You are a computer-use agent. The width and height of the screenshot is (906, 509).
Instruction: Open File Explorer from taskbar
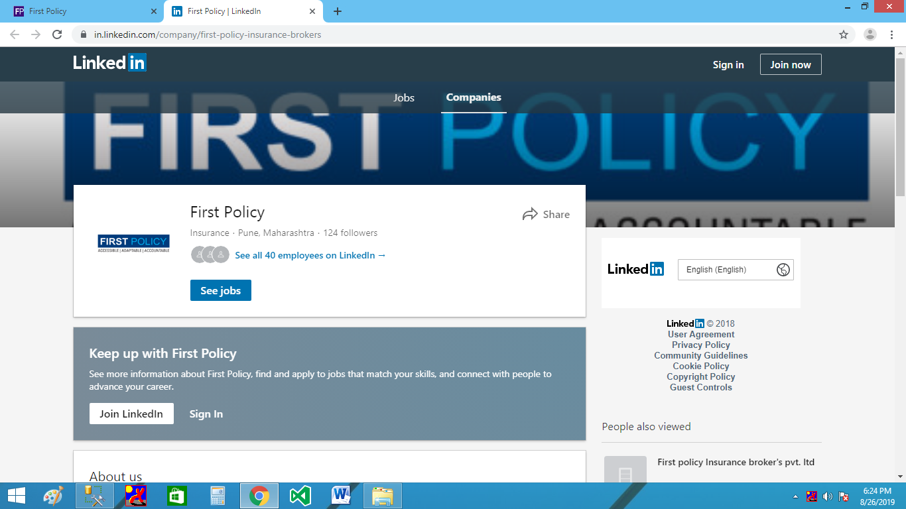383,496
